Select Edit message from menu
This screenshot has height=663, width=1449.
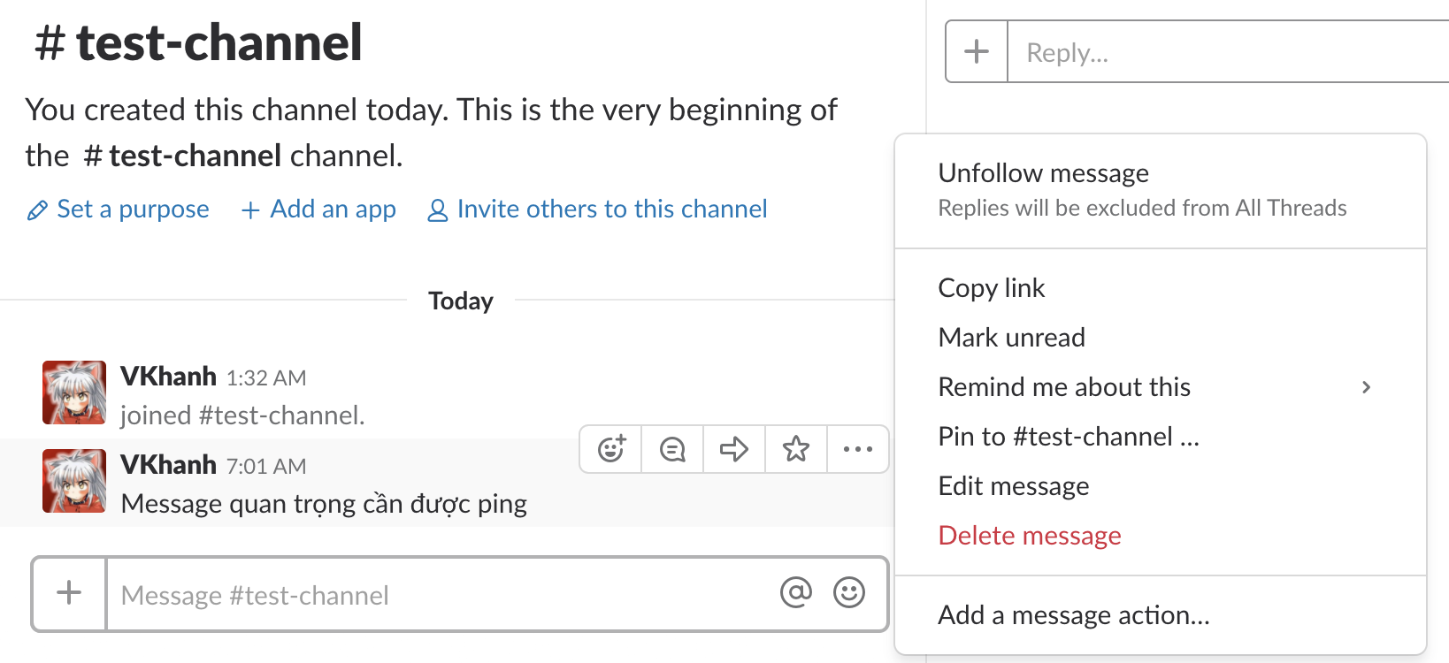pos(1013,486)
